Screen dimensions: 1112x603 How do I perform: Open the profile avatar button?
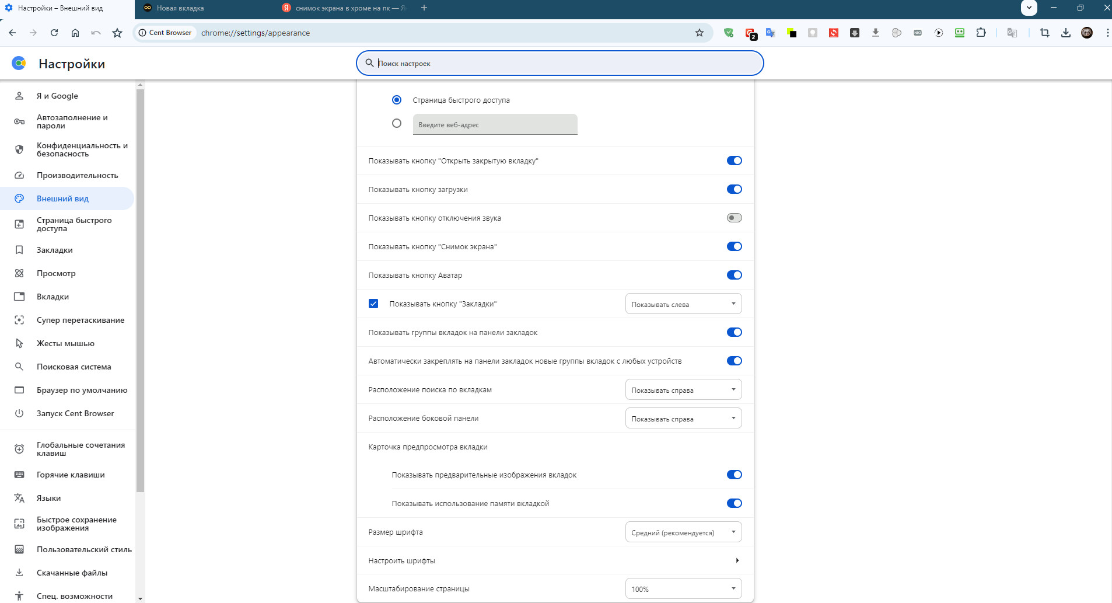coord(1087,33)
